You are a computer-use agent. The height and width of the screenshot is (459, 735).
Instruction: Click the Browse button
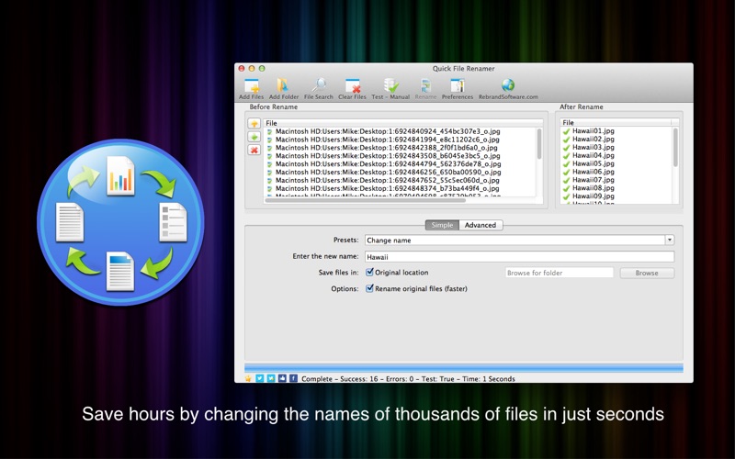pyautogui.click(x=647, y=273)
